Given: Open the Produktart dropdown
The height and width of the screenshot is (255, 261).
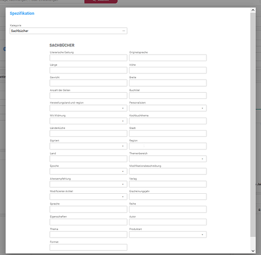Looking at the screenshot, I should point(168,235).
